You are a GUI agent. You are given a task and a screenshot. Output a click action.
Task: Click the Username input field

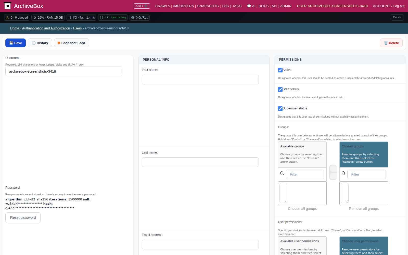click(x=64, y=71)
